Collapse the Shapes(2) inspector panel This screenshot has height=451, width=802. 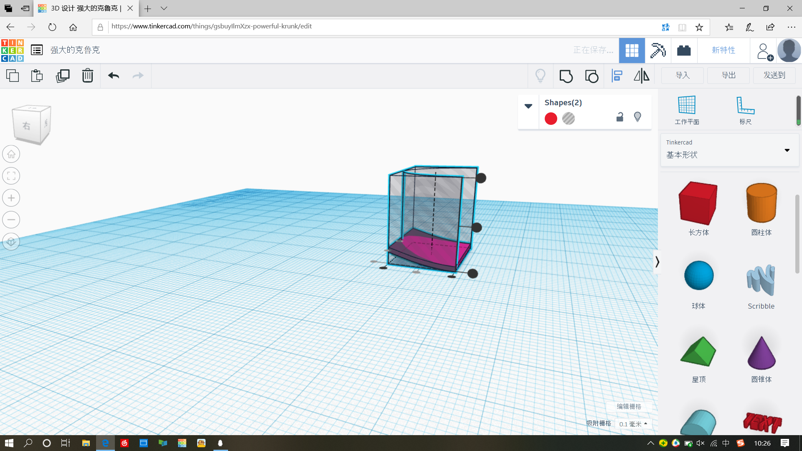click(528, 106)
